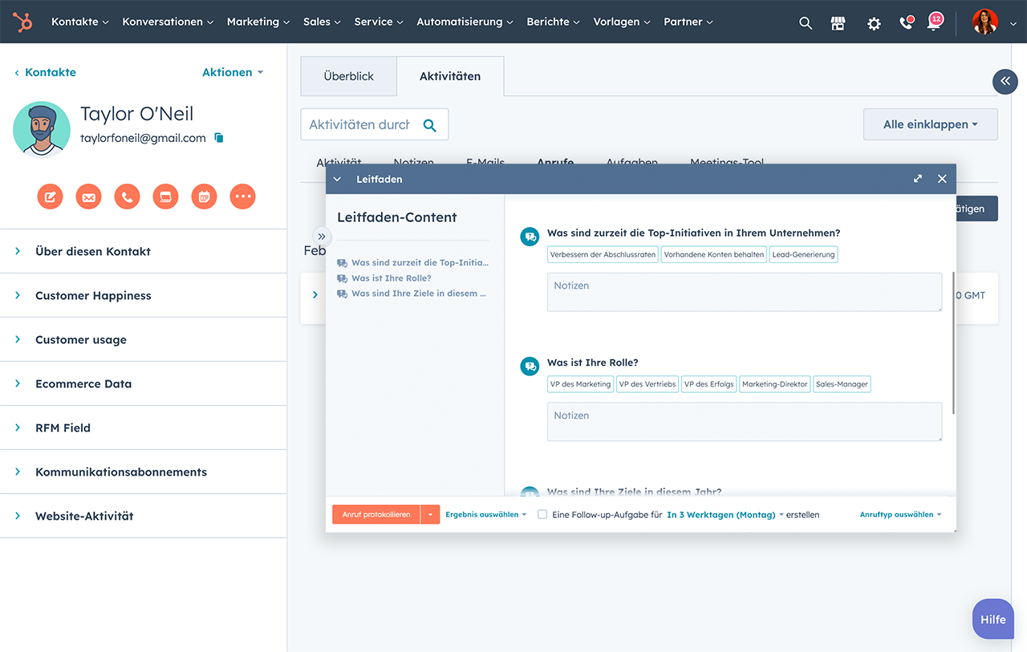Open the Alle einklappen dropdown
The image size is (1027, 652).
point(930,124)
